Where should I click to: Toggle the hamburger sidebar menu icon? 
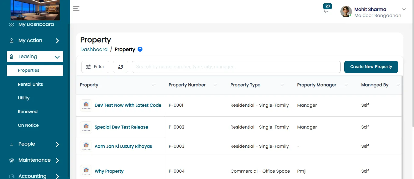(76, 9)
